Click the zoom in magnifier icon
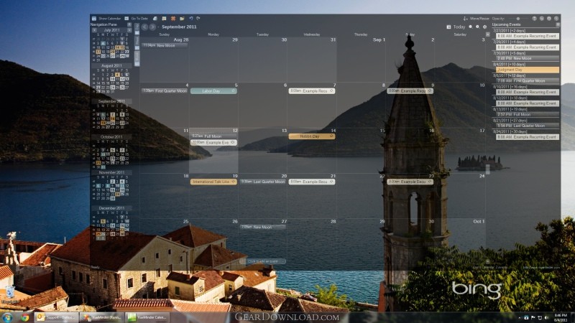 click(477, 27)
